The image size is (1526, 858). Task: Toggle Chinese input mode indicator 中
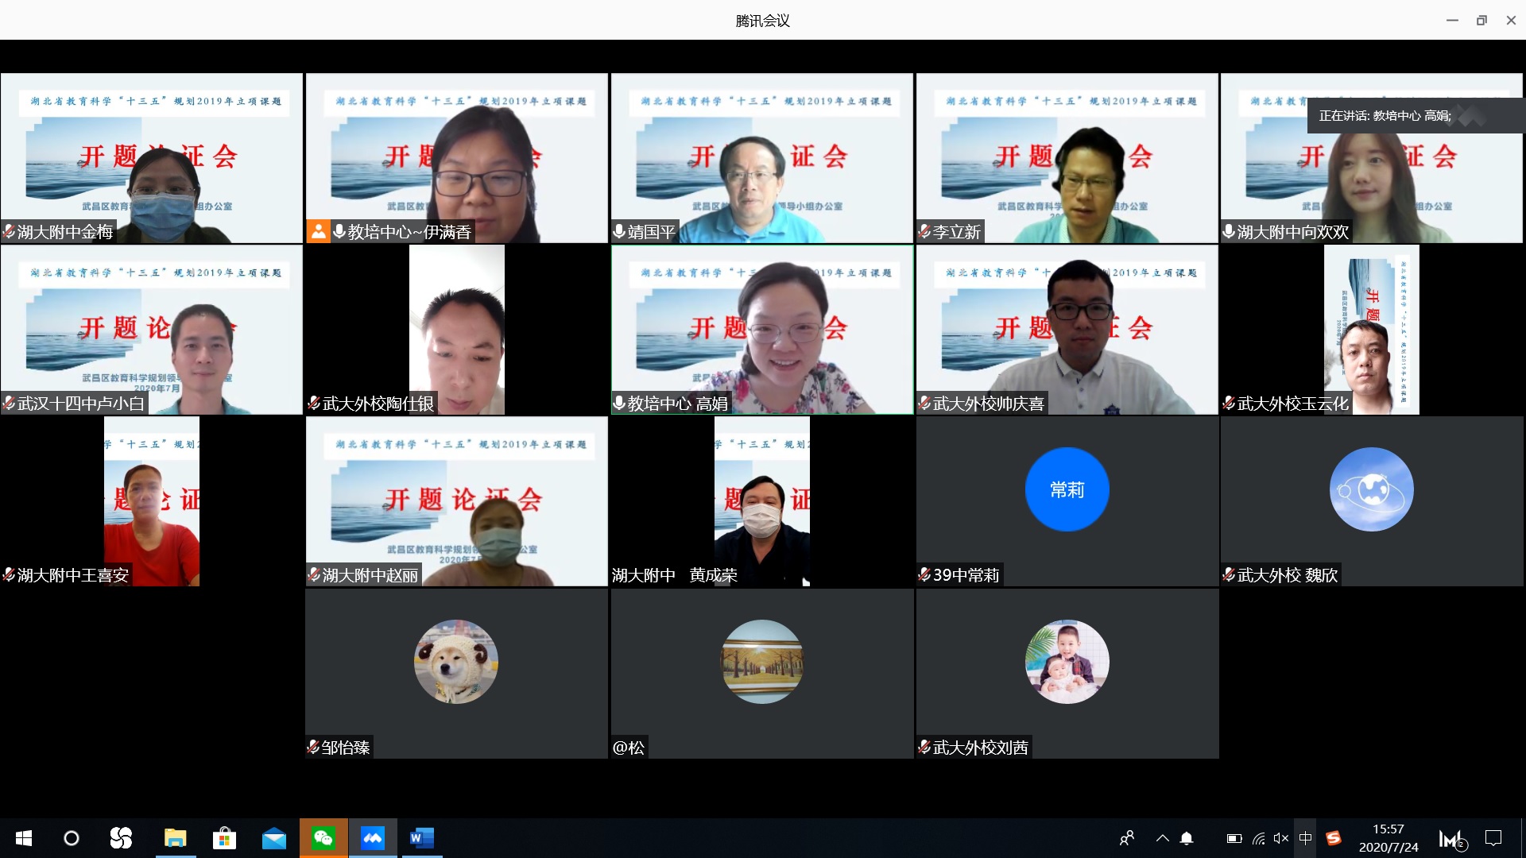[1305, 838]
